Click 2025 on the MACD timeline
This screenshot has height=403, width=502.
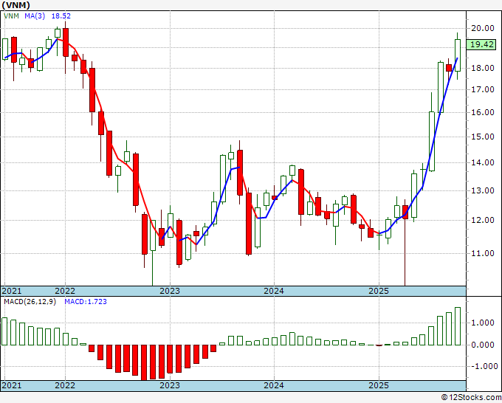379,385
